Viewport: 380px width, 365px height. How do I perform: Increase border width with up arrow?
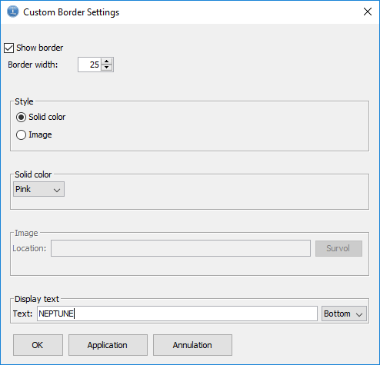(107, 61)
